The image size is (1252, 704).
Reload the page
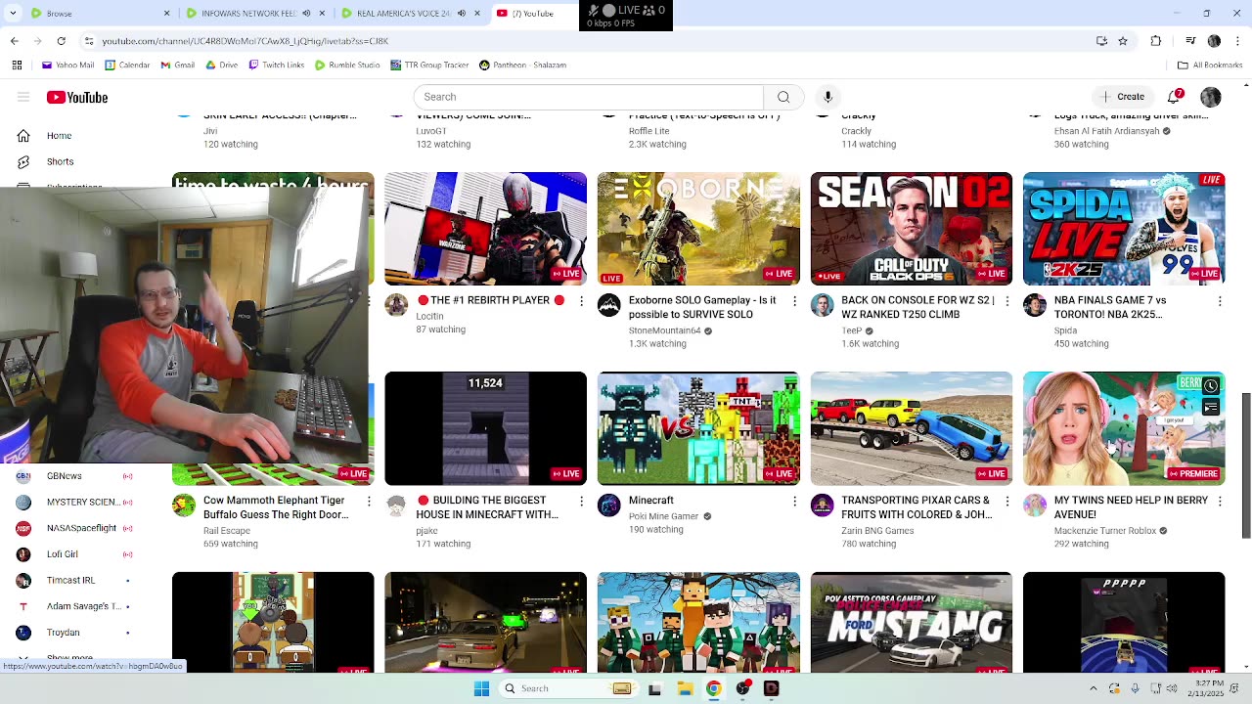62,41
